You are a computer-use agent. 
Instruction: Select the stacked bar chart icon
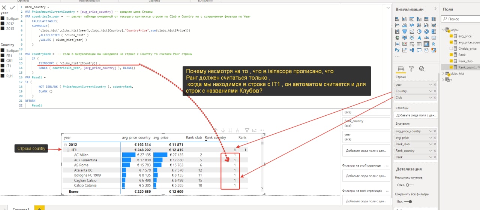397,19
